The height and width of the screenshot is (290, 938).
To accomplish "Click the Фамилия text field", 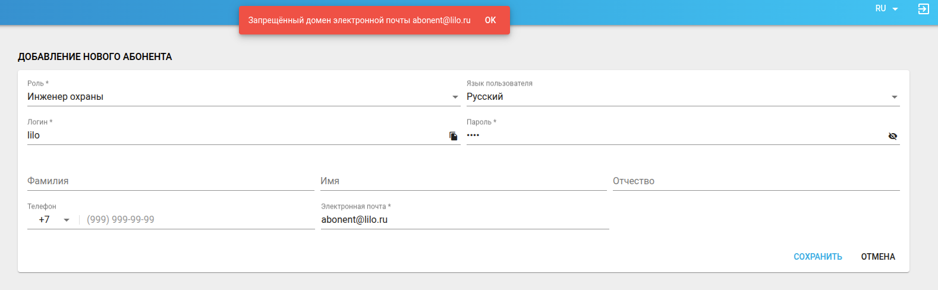I will 171,181.
